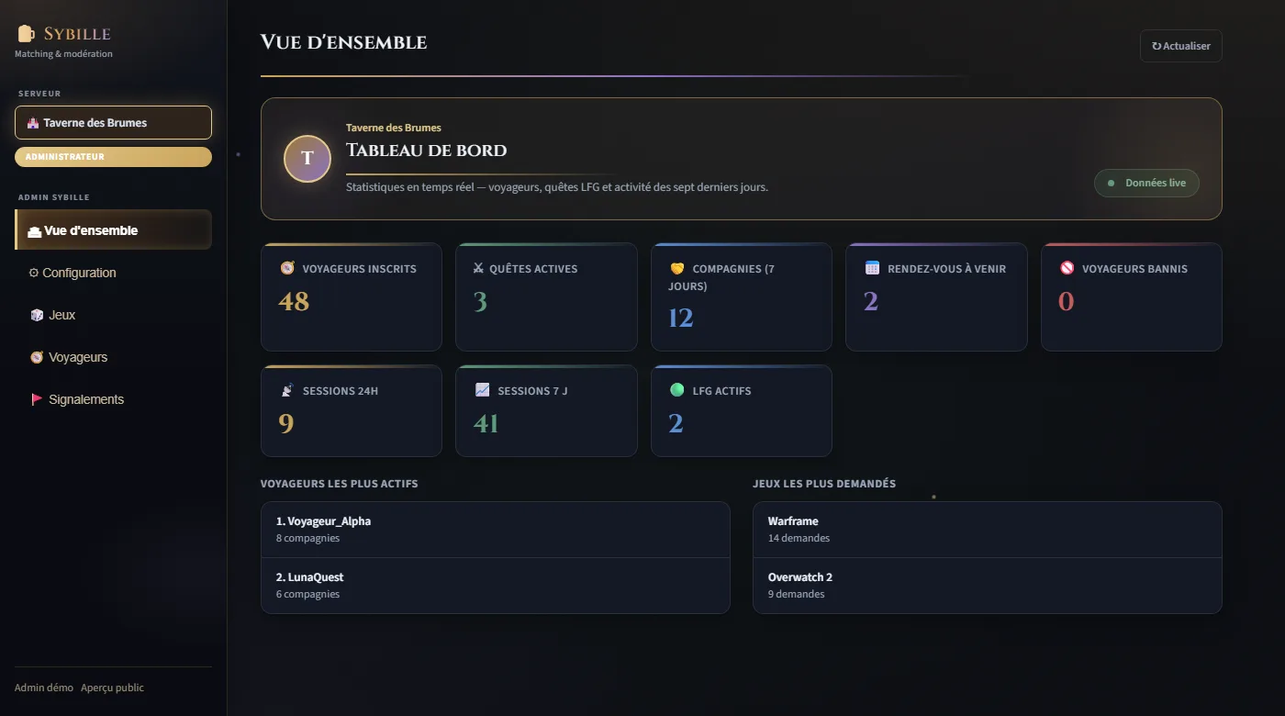Viewport: 1285px width, 716px height.
Task: Click the calendar icon in Rendez-vous à venir
Action: 872,268
